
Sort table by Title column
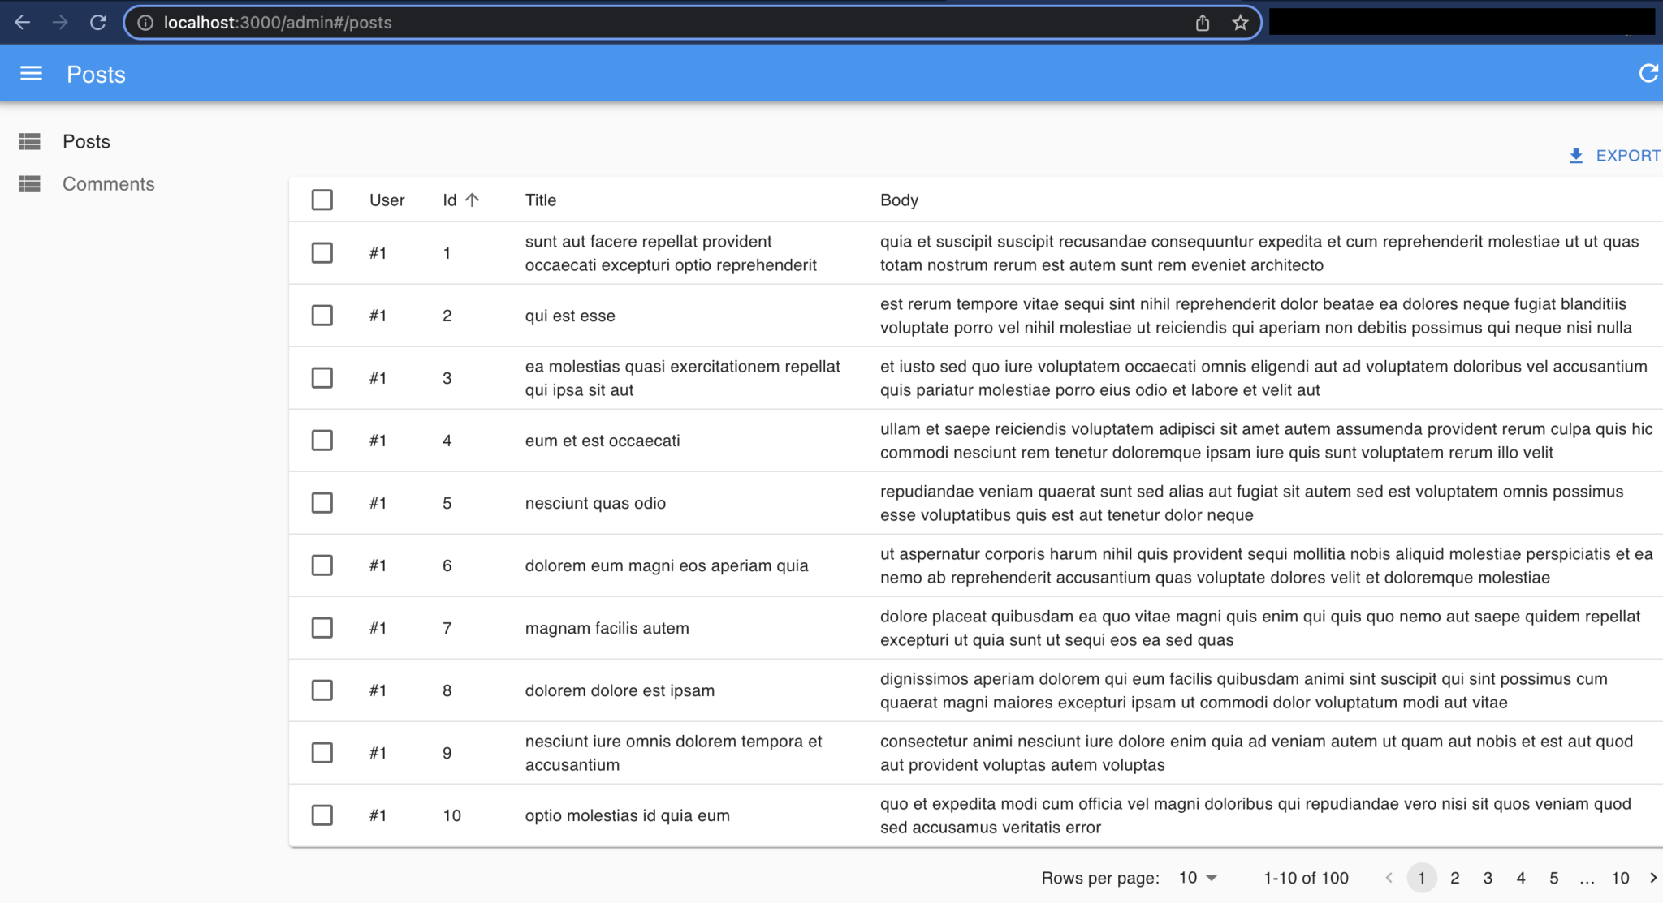[540, 200]
